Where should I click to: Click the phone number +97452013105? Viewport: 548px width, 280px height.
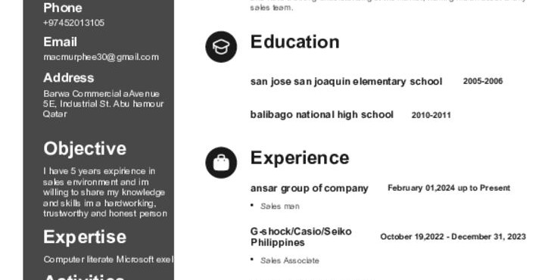pos(73,23)
